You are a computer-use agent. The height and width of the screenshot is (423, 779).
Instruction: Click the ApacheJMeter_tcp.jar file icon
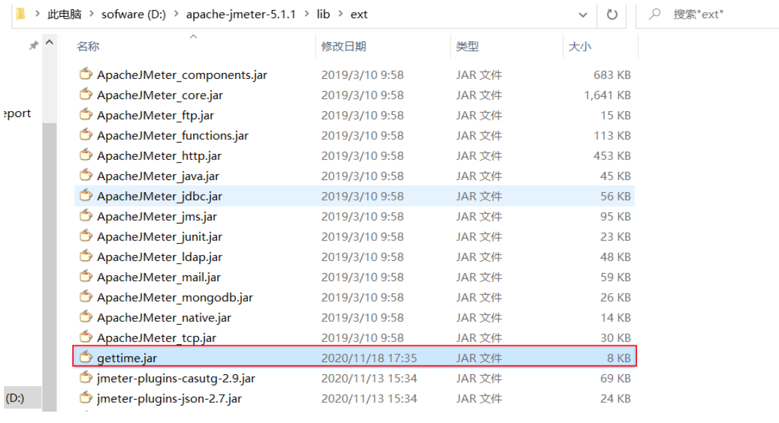(86, 337)
